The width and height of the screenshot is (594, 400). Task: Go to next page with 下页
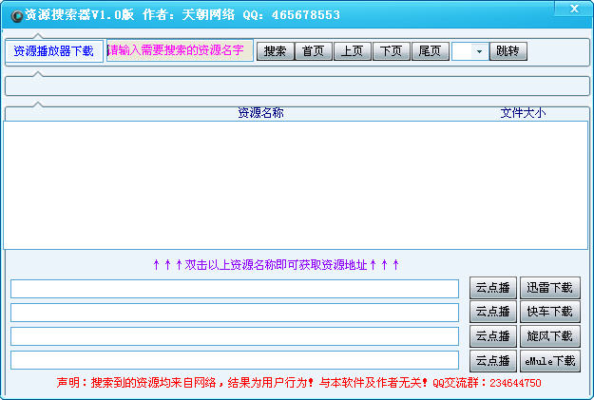[x=391, y=51]
